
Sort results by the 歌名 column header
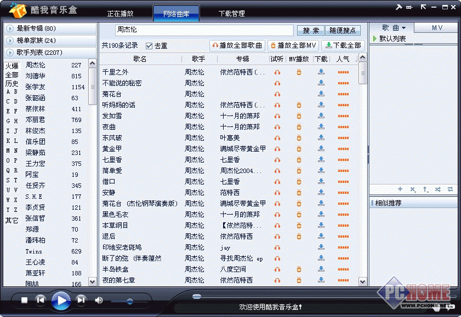tap(140, 59)
